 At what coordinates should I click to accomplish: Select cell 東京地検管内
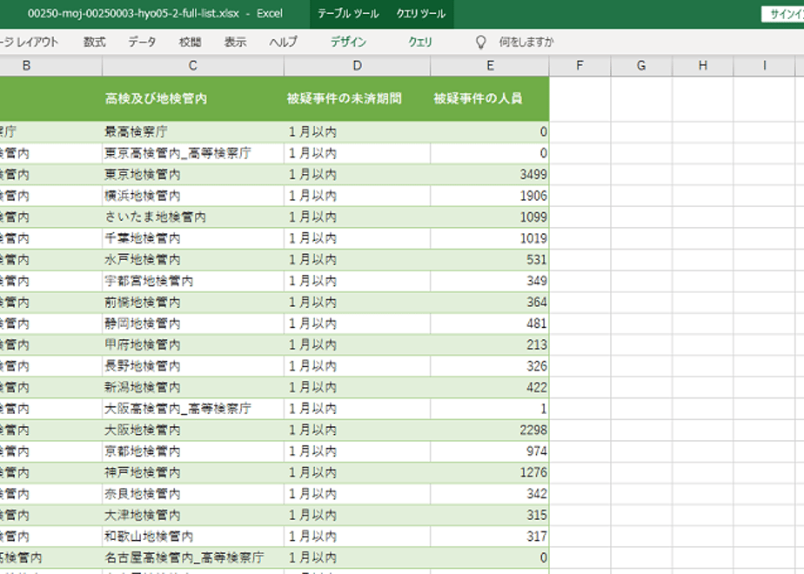click(193, 175)
